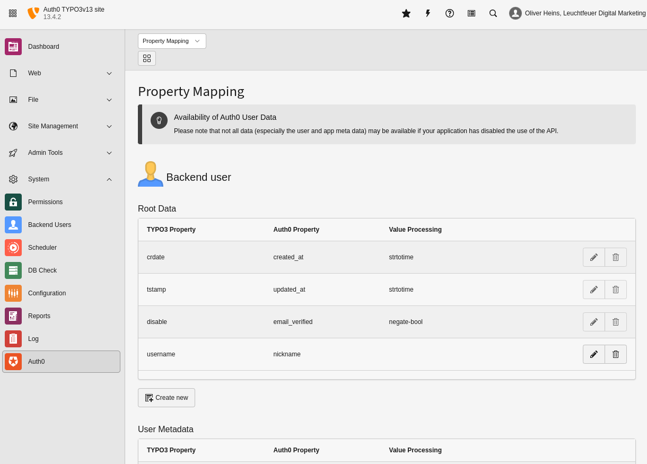Viewport: 647px width, 464px height.
Task: Click the Create new button
Action: 167,398
